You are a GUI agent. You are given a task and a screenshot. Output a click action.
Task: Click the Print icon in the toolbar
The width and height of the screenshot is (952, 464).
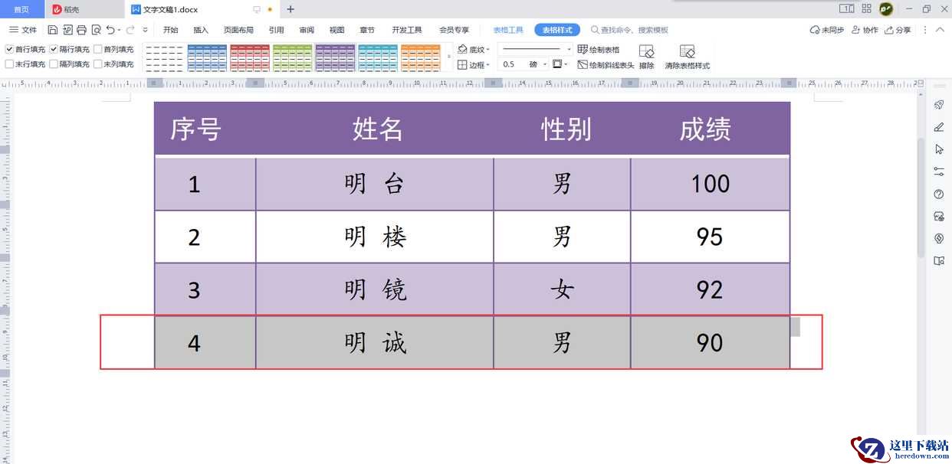click(81, 30)
